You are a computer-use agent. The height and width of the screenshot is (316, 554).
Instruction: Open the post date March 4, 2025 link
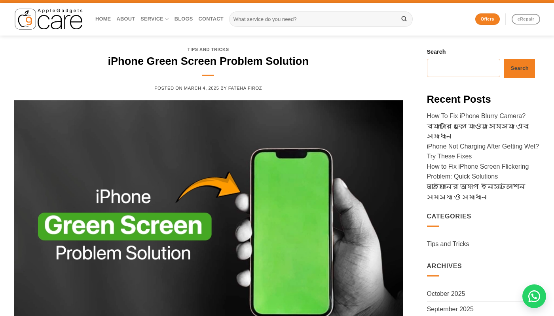[201, 88]
